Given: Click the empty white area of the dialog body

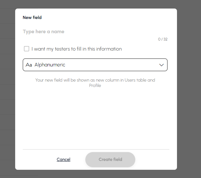Looking at the screenshot, I should 95,120.
